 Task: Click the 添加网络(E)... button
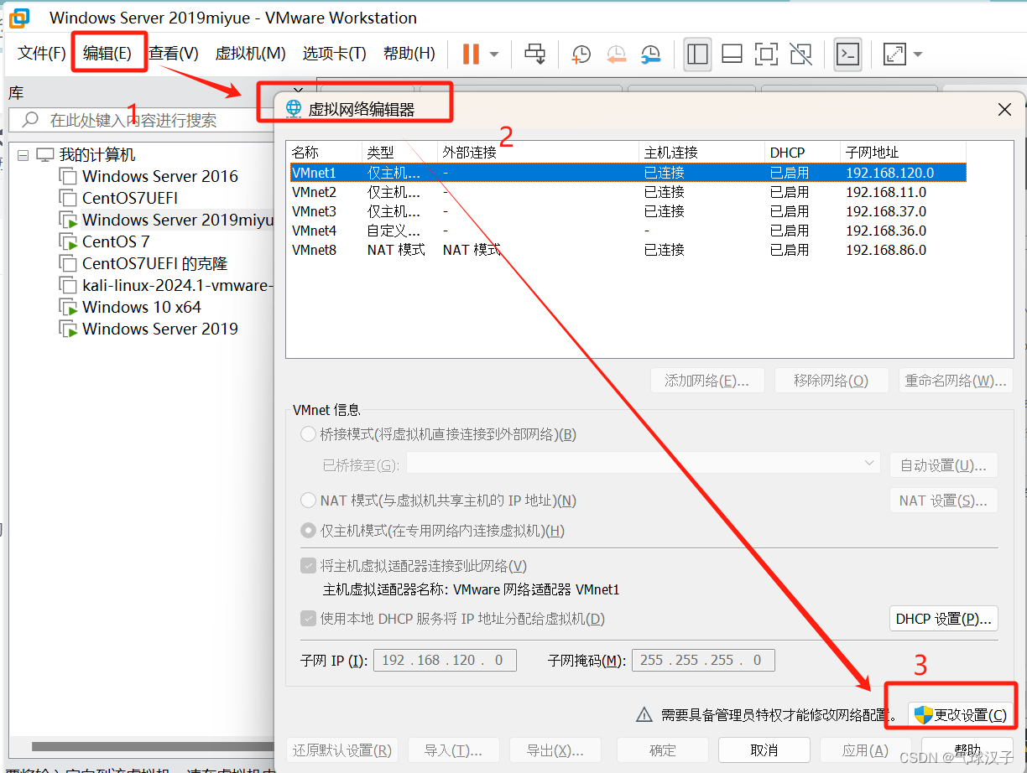coord(706,381)
